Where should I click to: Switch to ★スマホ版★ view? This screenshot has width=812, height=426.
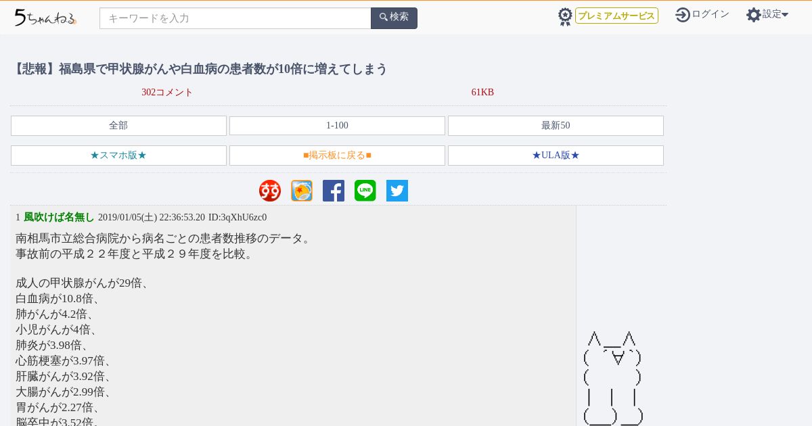pyautogui.click(x=118, y=156)
